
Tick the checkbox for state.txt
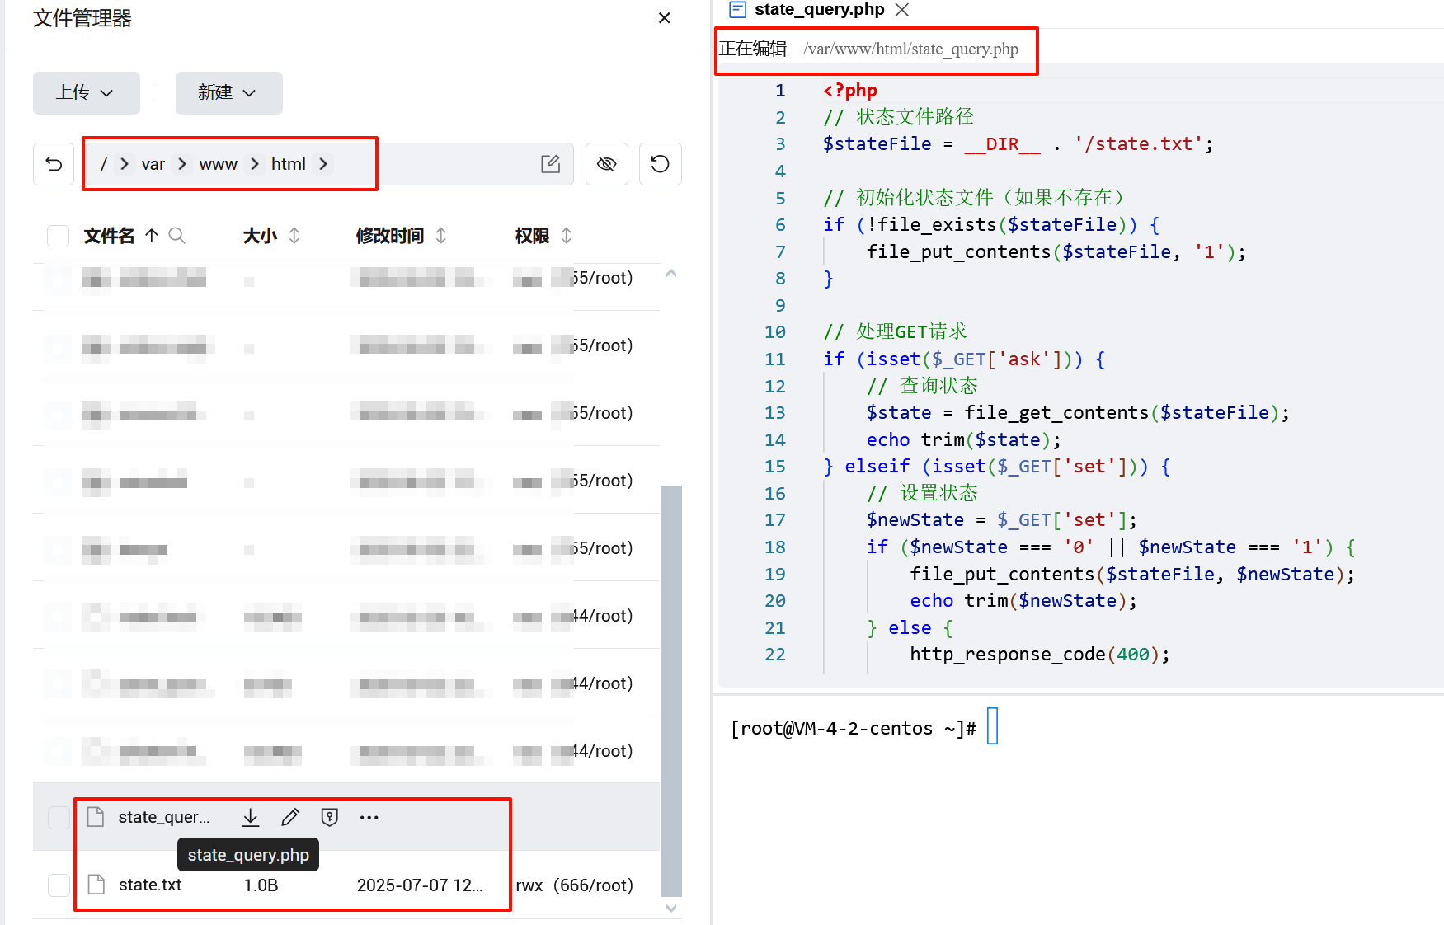click(59, 885)
